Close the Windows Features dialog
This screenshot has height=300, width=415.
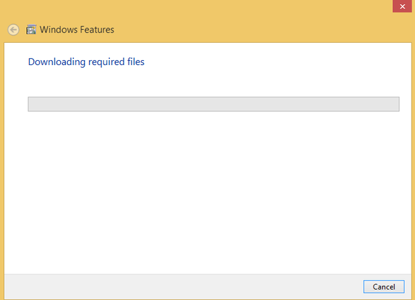(403, 6)
